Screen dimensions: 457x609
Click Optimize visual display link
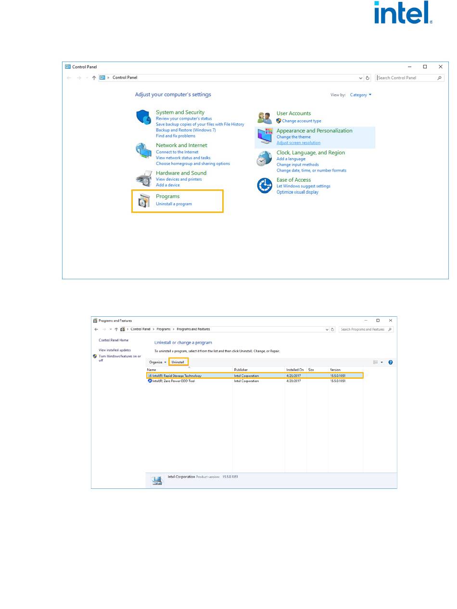pos(297,192)
